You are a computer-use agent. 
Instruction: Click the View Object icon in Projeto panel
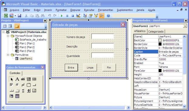pyautogui.click(x=10, y=26)
